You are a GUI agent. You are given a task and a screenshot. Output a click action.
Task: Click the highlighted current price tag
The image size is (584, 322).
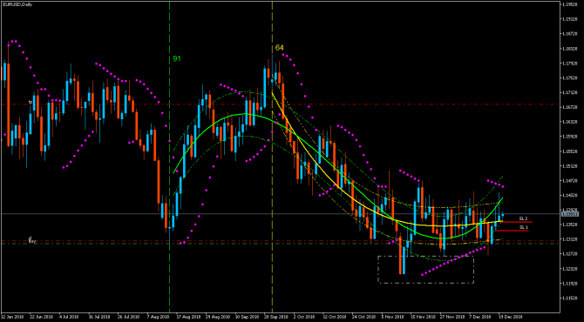(x=570, y=214)
